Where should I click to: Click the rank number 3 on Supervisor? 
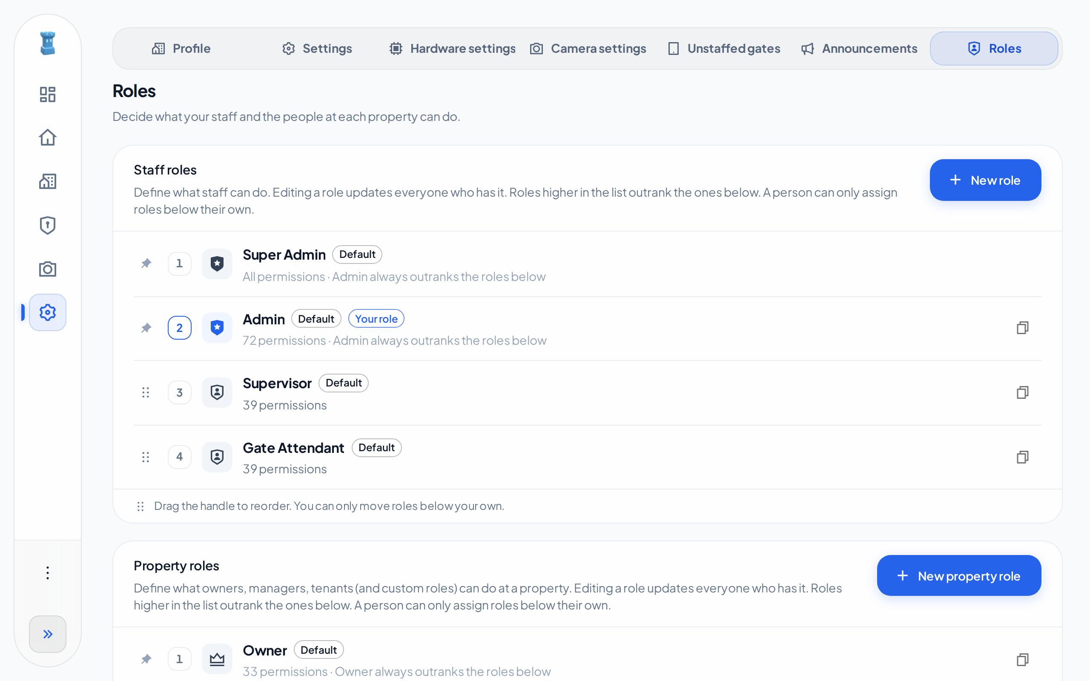[179, 392]
